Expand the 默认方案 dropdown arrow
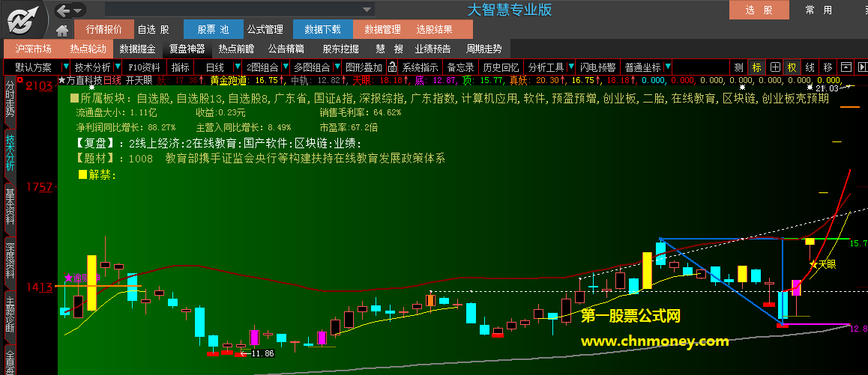 (66, 67)
